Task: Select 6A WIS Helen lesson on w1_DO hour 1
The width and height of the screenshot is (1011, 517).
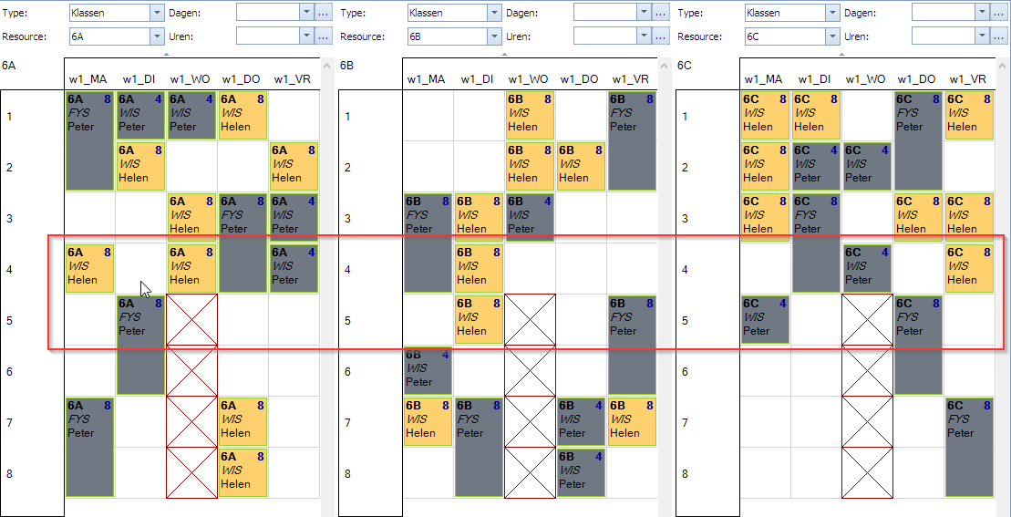Action: 242,116
